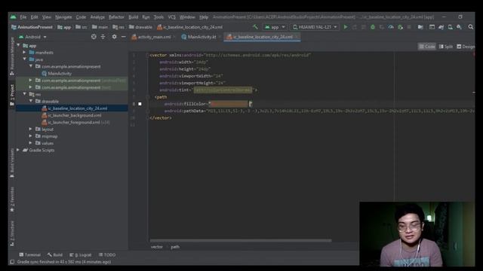Open the Build Variants side tab

click(x=12, y=163)
